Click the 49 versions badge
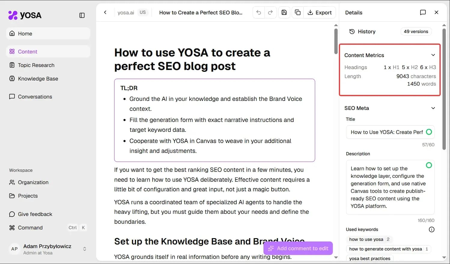Viewport: 450px width, 264px height. tap(416, 32)
